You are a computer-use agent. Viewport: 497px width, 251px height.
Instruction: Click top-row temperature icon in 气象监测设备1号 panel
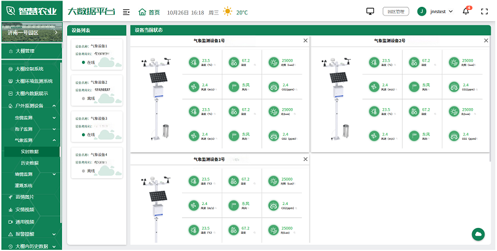tap(193, 62)
